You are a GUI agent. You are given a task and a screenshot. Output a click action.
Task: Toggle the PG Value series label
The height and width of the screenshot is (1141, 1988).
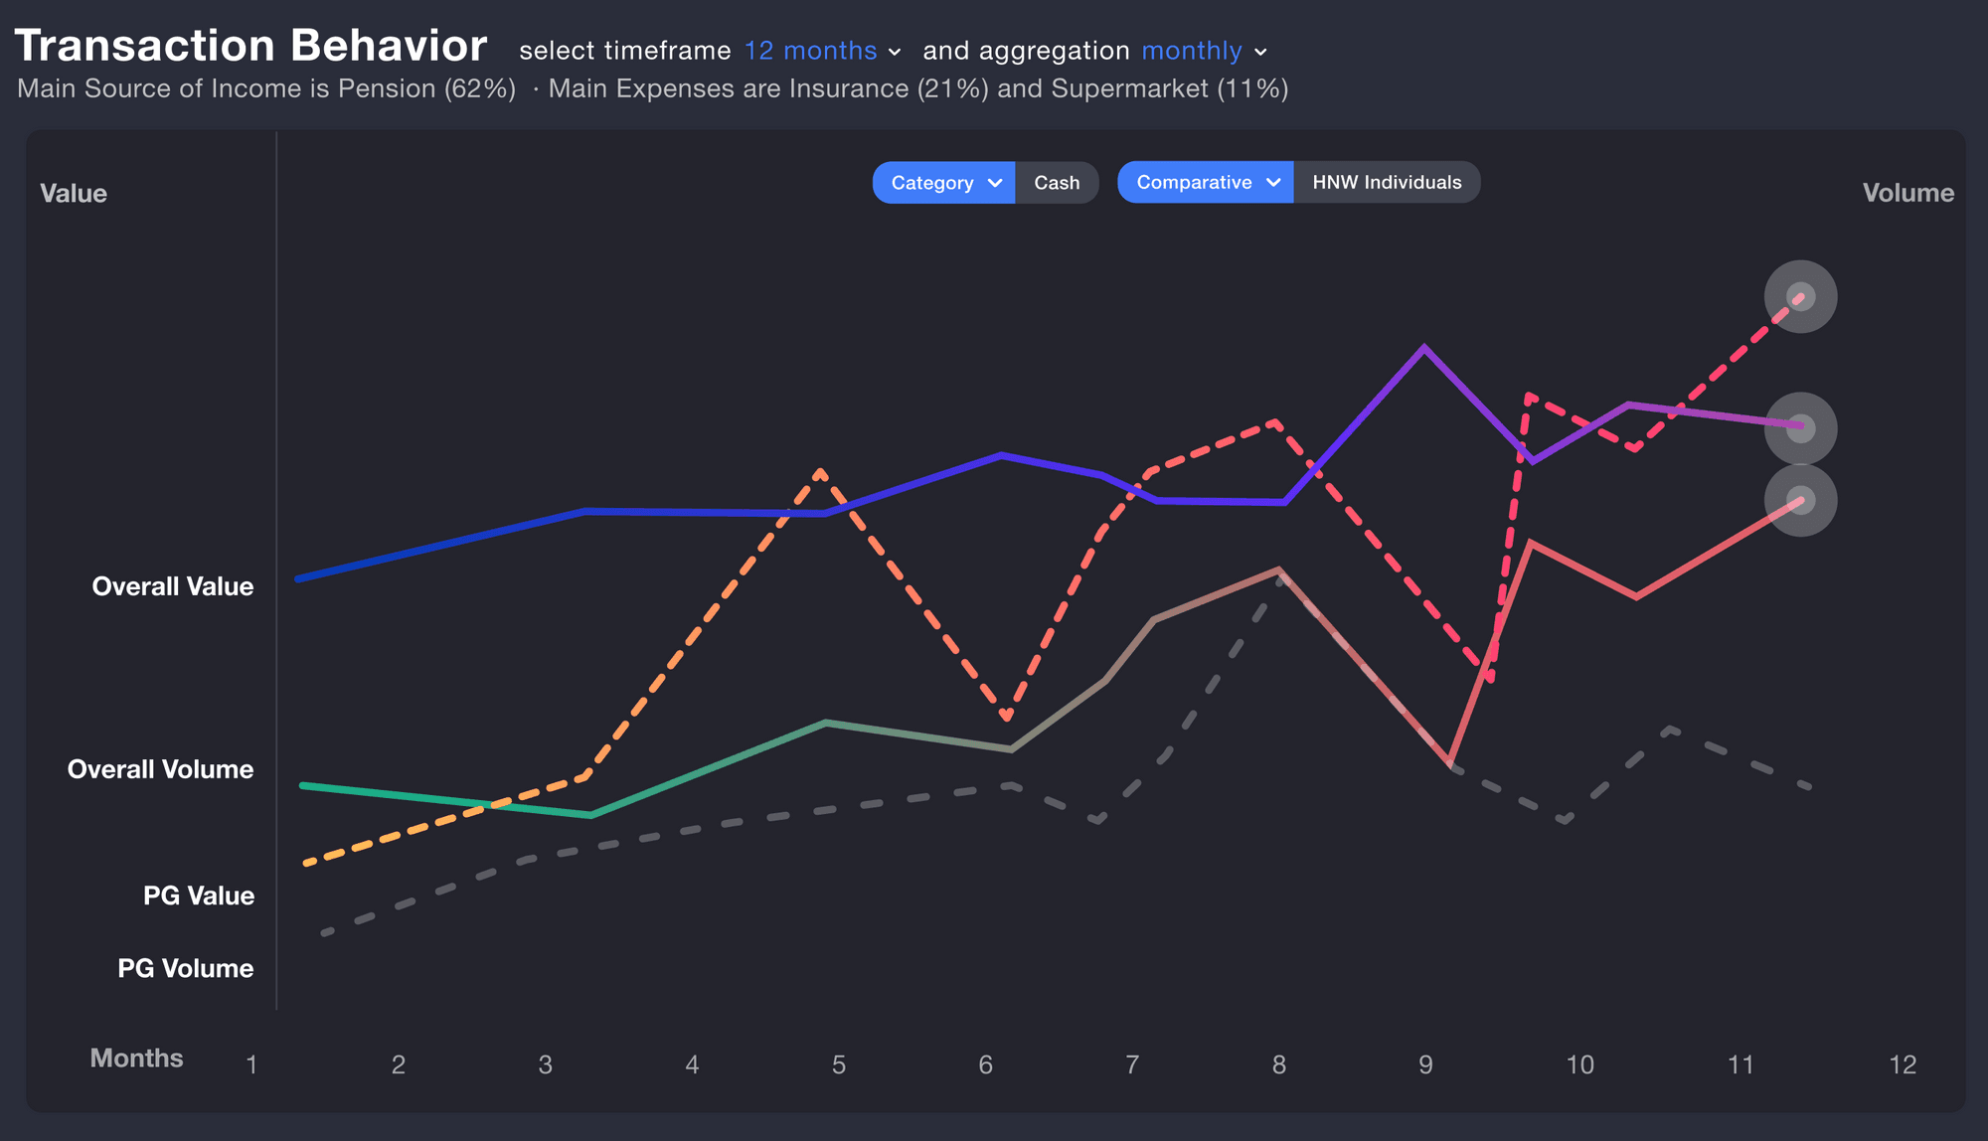point(199,896)
